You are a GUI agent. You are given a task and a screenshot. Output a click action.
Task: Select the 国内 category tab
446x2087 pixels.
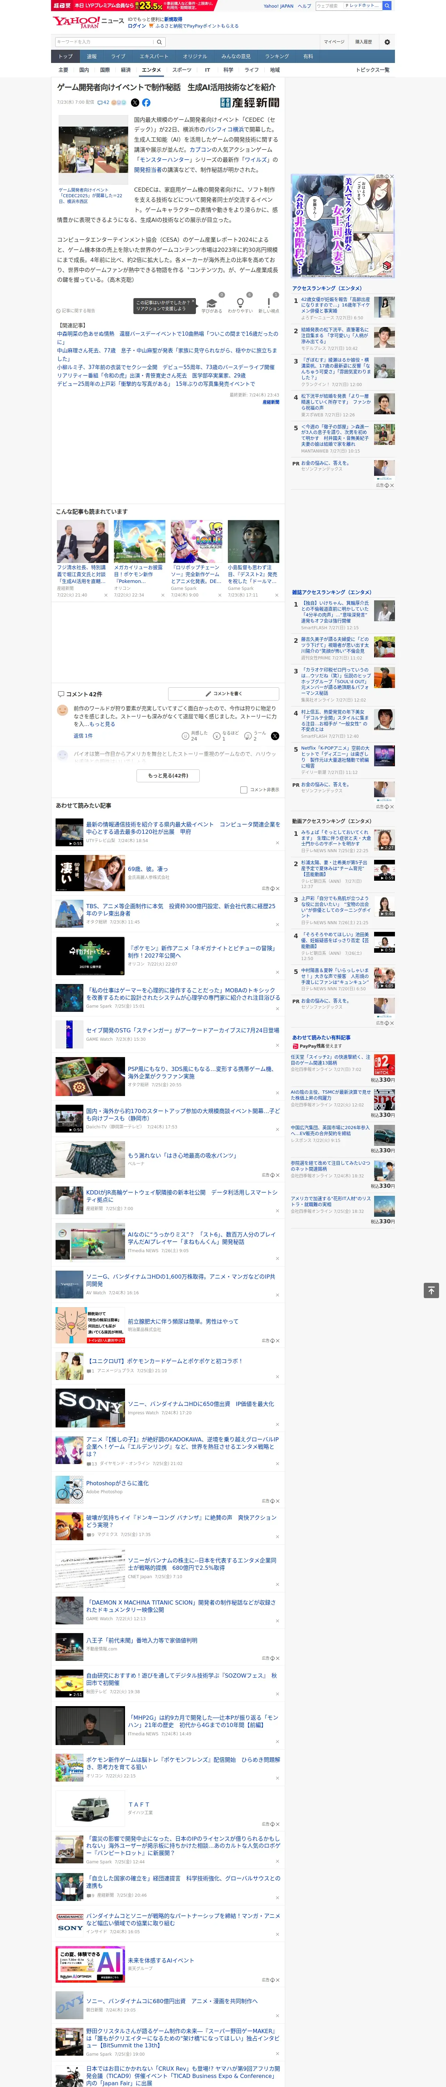84,70
